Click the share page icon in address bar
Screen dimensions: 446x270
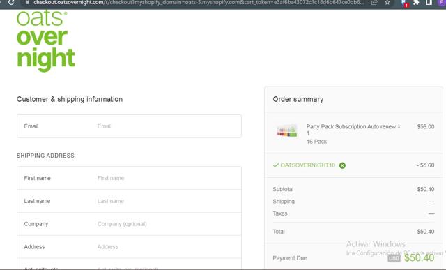point(374,3)
